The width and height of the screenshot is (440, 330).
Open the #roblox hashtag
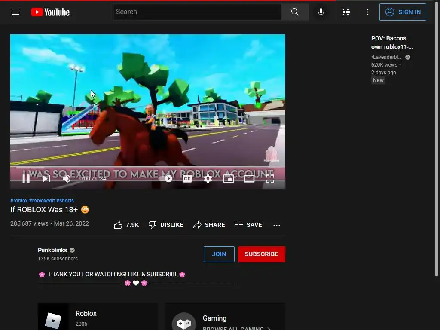[19, 200]
